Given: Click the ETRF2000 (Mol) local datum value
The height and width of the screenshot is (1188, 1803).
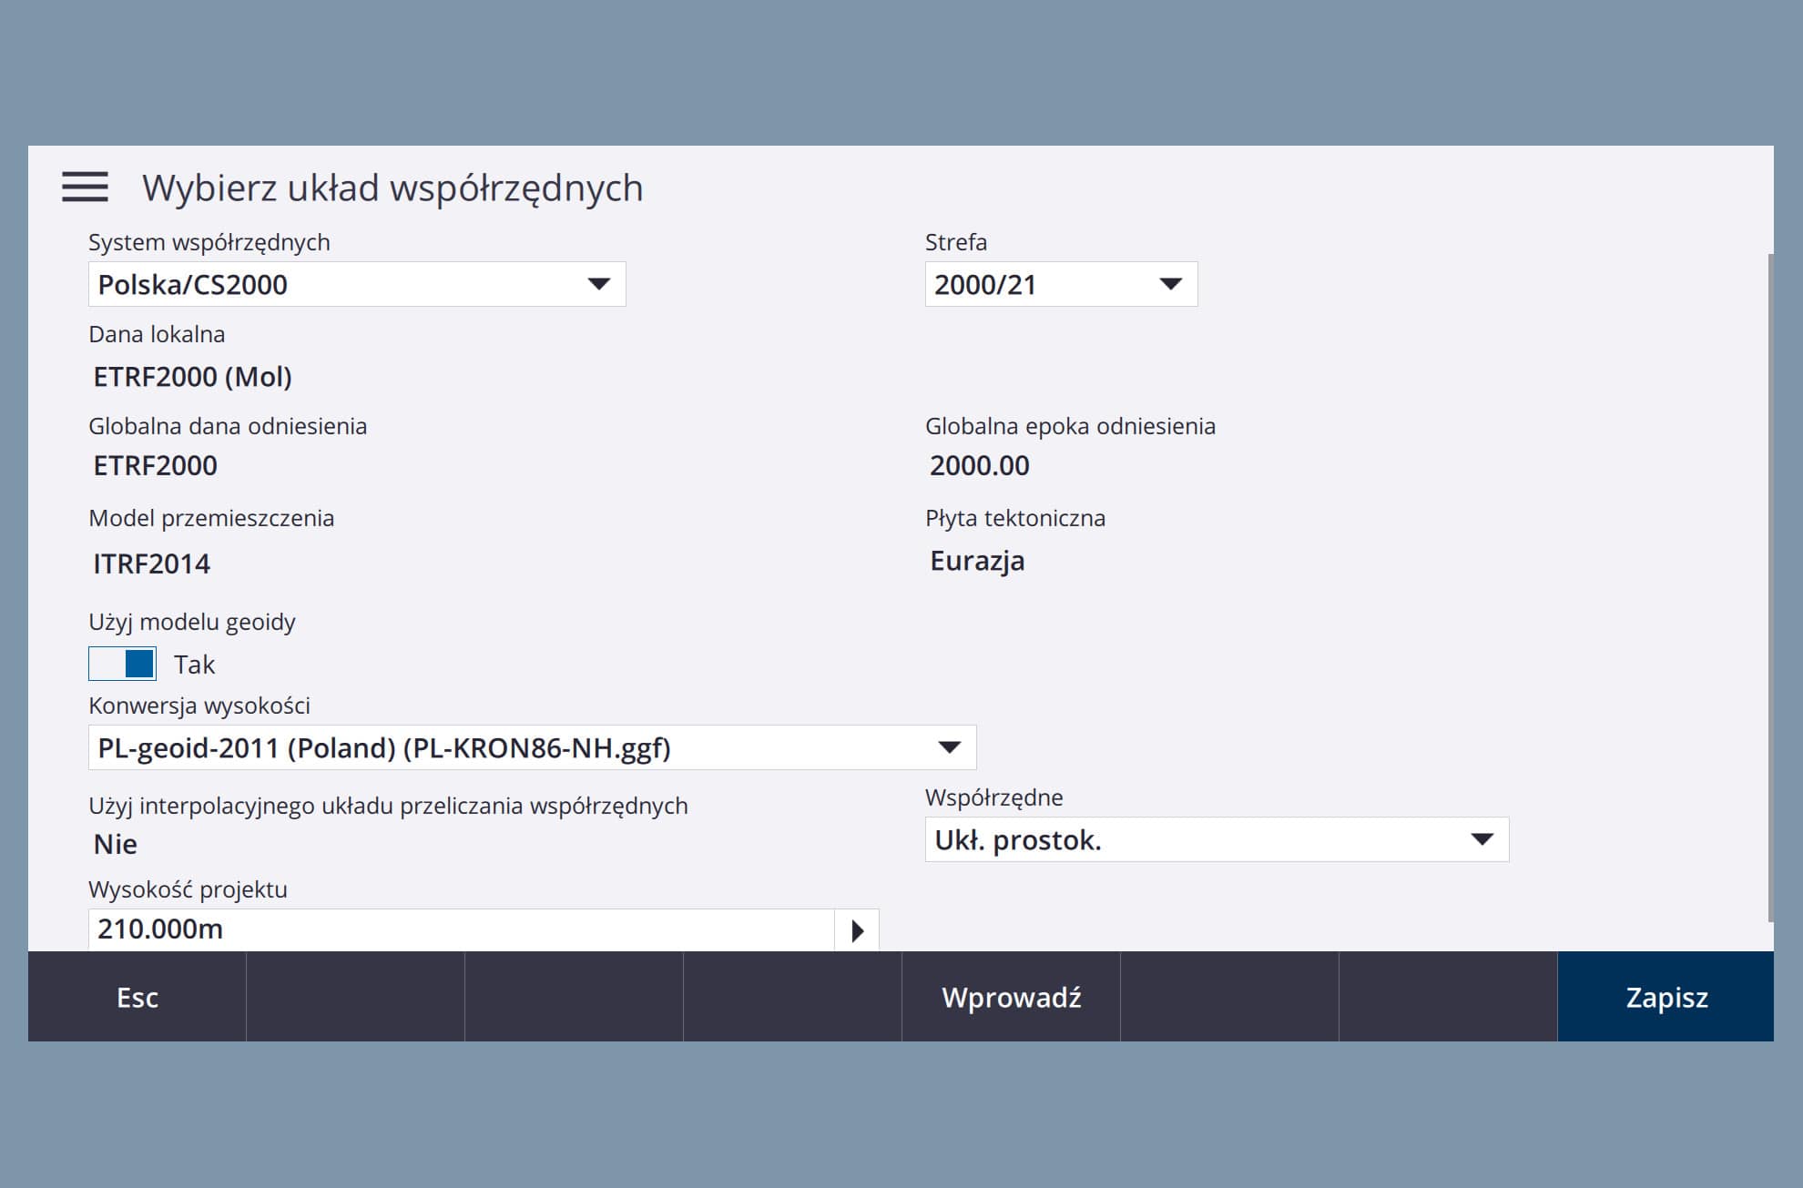Looking at the screenshot, I should [192, 377].
